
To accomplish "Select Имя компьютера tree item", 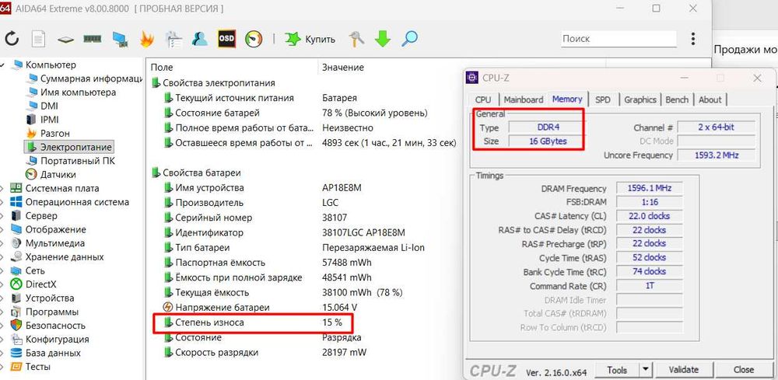I will coord(72,92).
